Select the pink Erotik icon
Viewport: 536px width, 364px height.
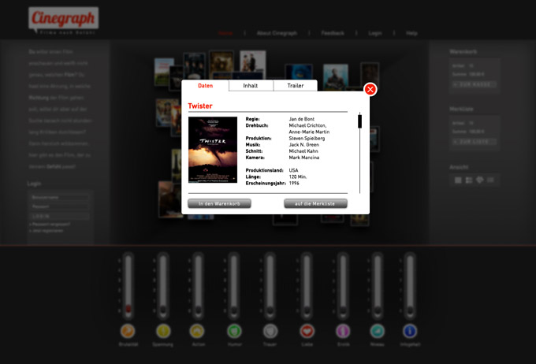click(x=342, y=331)
